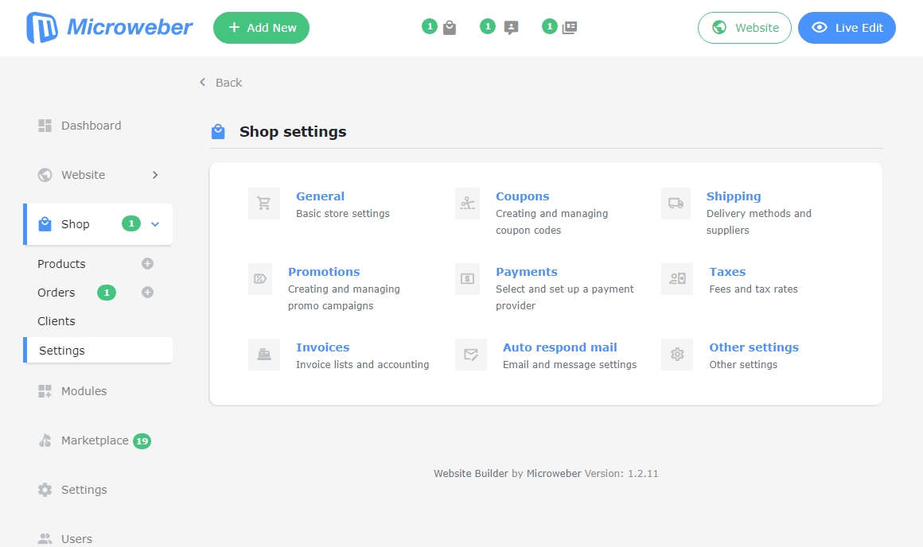The height and width of the screenshot is (547, 923).
Task: Open the Promotions settings link
Action: click(324, 272)
